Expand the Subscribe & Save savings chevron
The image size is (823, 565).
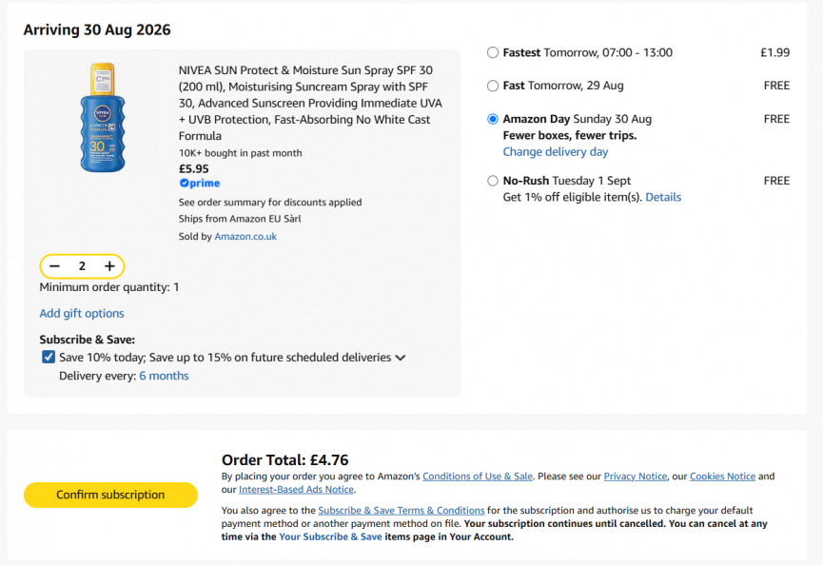tap(401, 358)
